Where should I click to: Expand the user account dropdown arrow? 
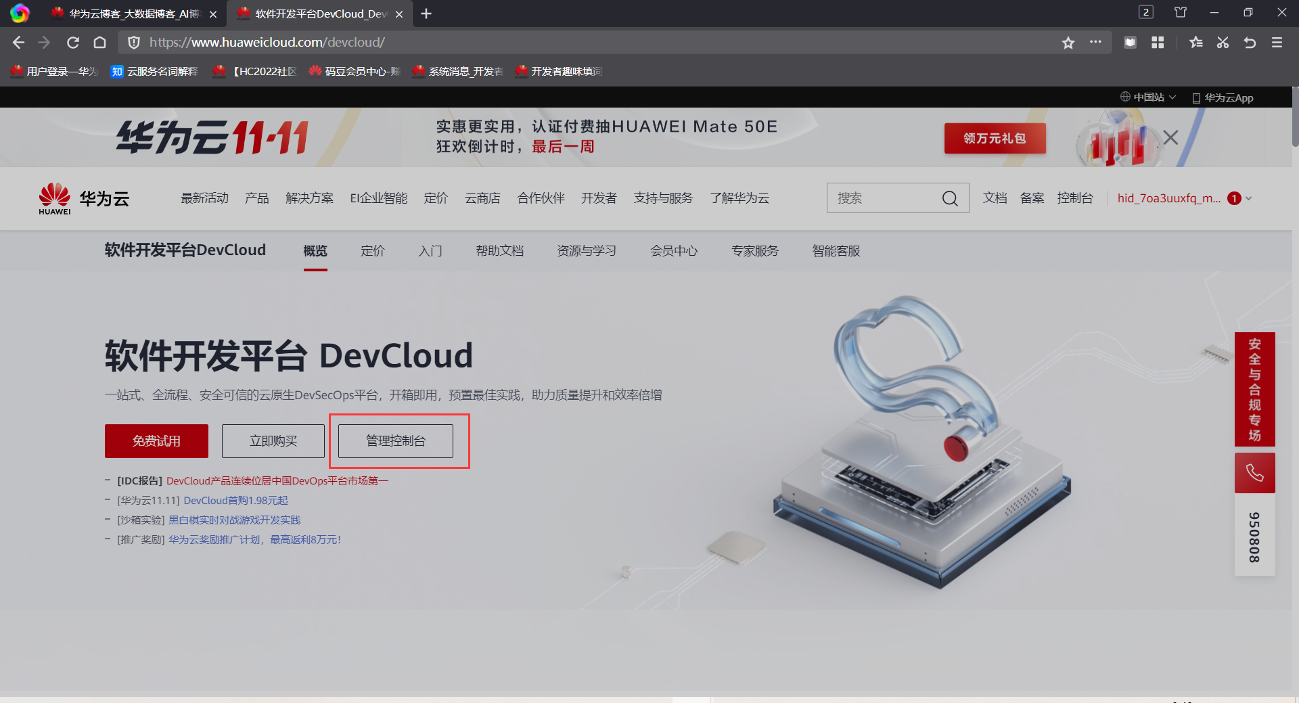coord(1249,198)
